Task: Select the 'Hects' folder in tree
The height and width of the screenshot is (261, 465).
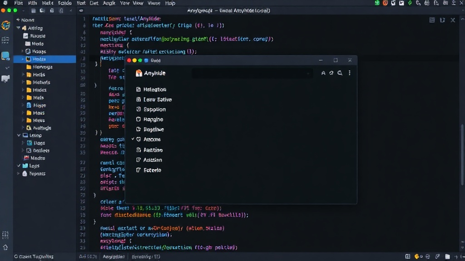Action: [35, 75]
